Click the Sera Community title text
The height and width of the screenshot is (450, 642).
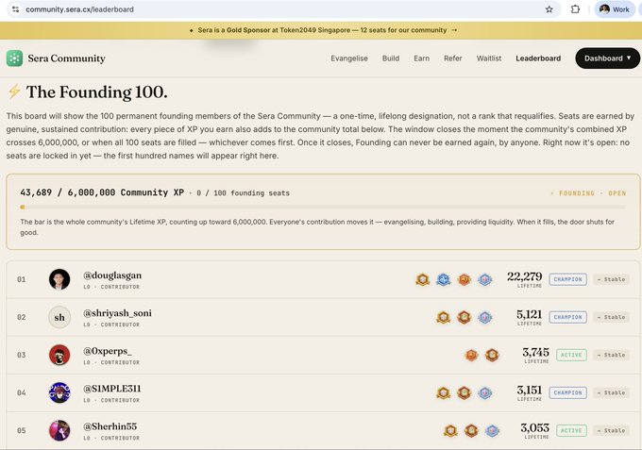click(x=67, y=58)
